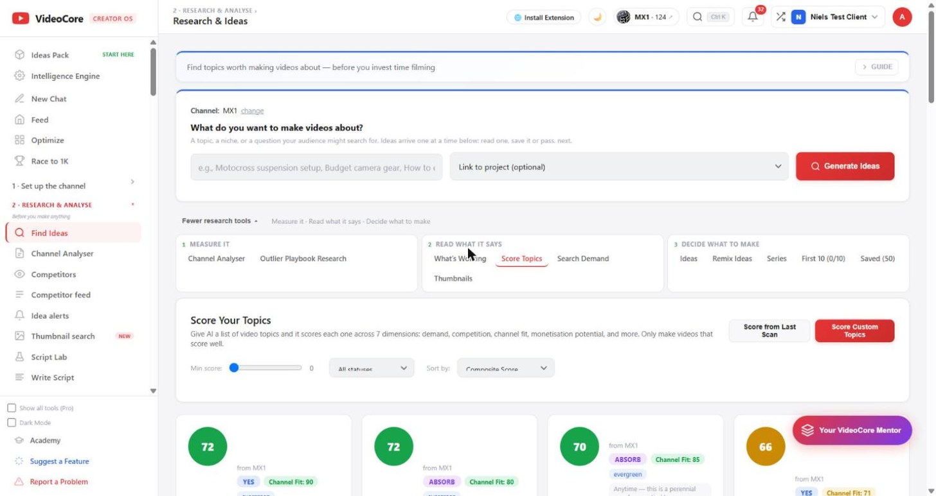Open Your VideoCore Mentor floating button
This screenshot has width=936, height=496.
pyautogui.click(x=852, y=430)
